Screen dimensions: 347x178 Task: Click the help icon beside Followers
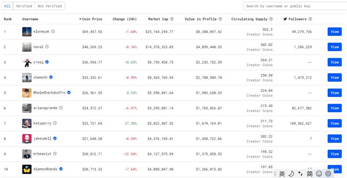point(310,19)
